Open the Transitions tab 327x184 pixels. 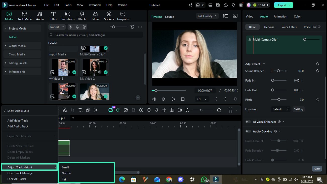coord(68,16)
